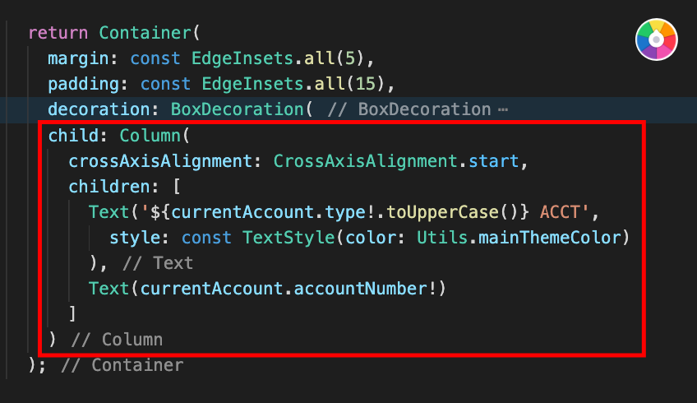This screenshot has width=697, height=403.
Task: Expand the folded BoxDecoration ellipsis
Action: click(x=503, y=109)
